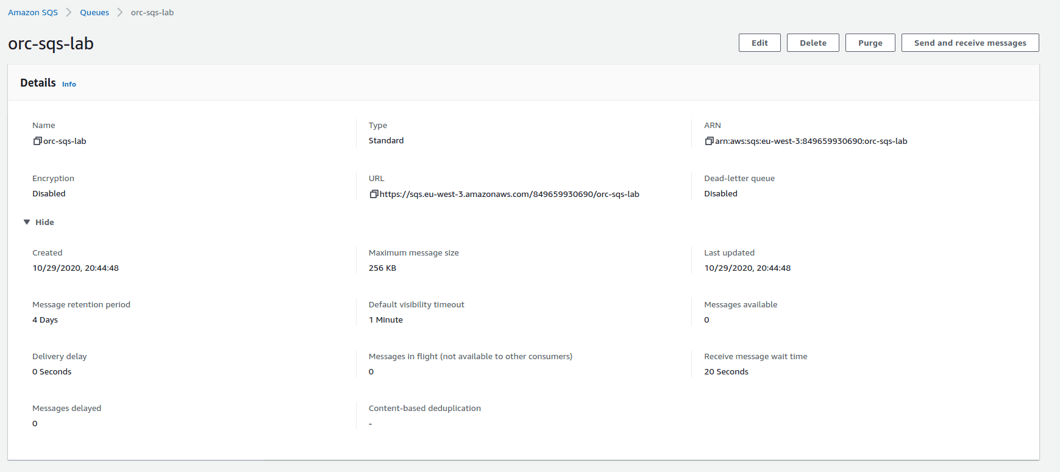Copy the queue URL icon
The height and width of the screenshot is (472, 1060).
tap(374, 194)
